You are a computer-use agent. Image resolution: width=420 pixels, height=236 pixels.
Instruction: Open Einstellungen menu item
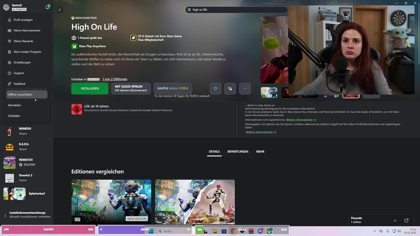(27, 63)
